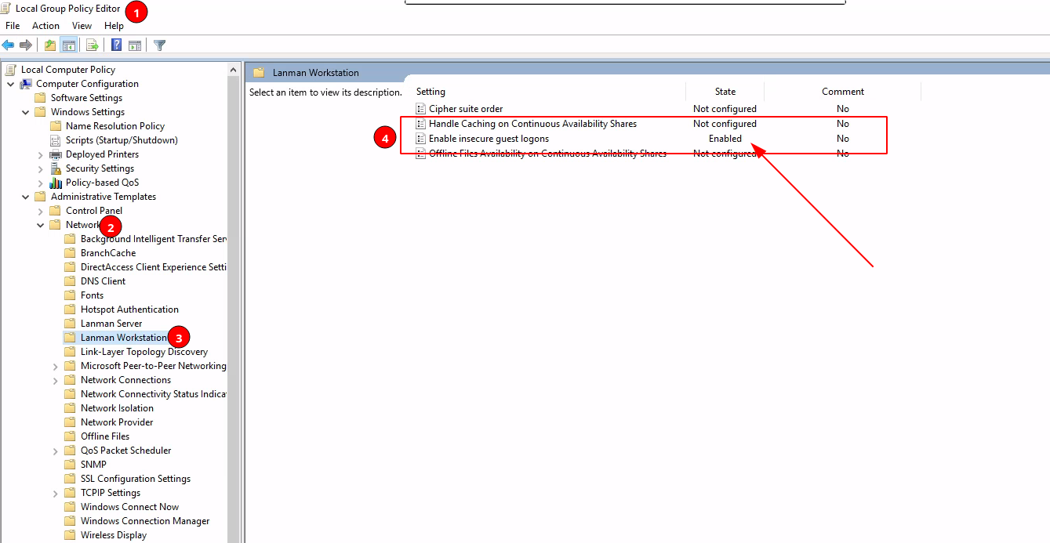The image size is (1050, 543).
Task: Click the Deployed Printers printer icon
Action: point(56,154)
